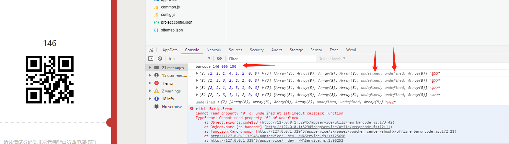Expand the thirdScriptError entry
The width and height of the screenshot is (509, 144).
coord(197,109)
